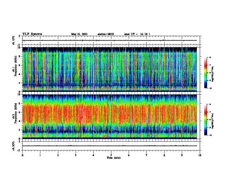Click the ch.1 frequency axis "6" tick
The height and width of the screenshot is (174, 225).
point(20,65)
